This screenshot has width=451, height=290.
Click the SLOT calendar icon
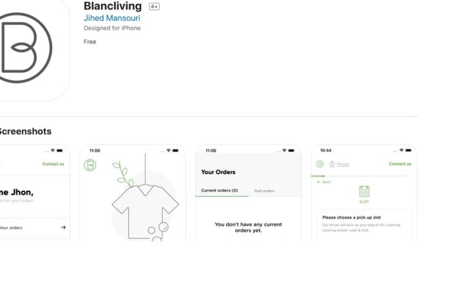364,191
